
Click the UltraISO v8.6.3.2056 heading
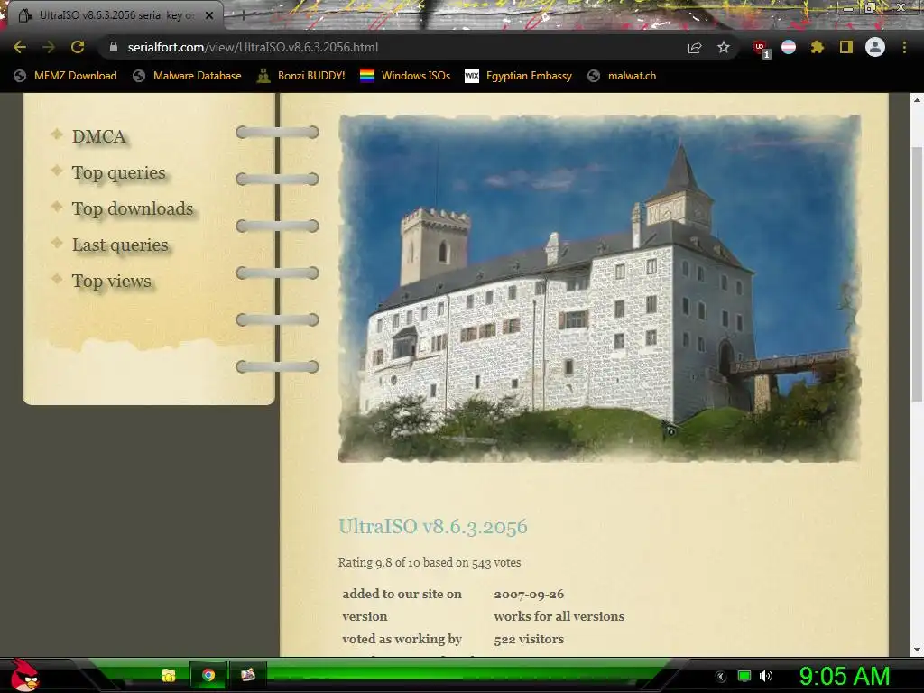(432, 526)
